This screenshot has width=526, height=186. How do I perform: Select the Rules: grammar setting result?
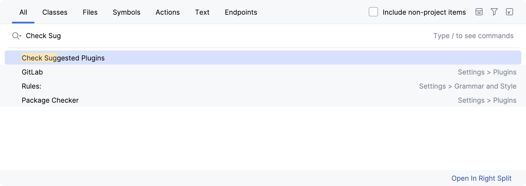pos(31,86)
